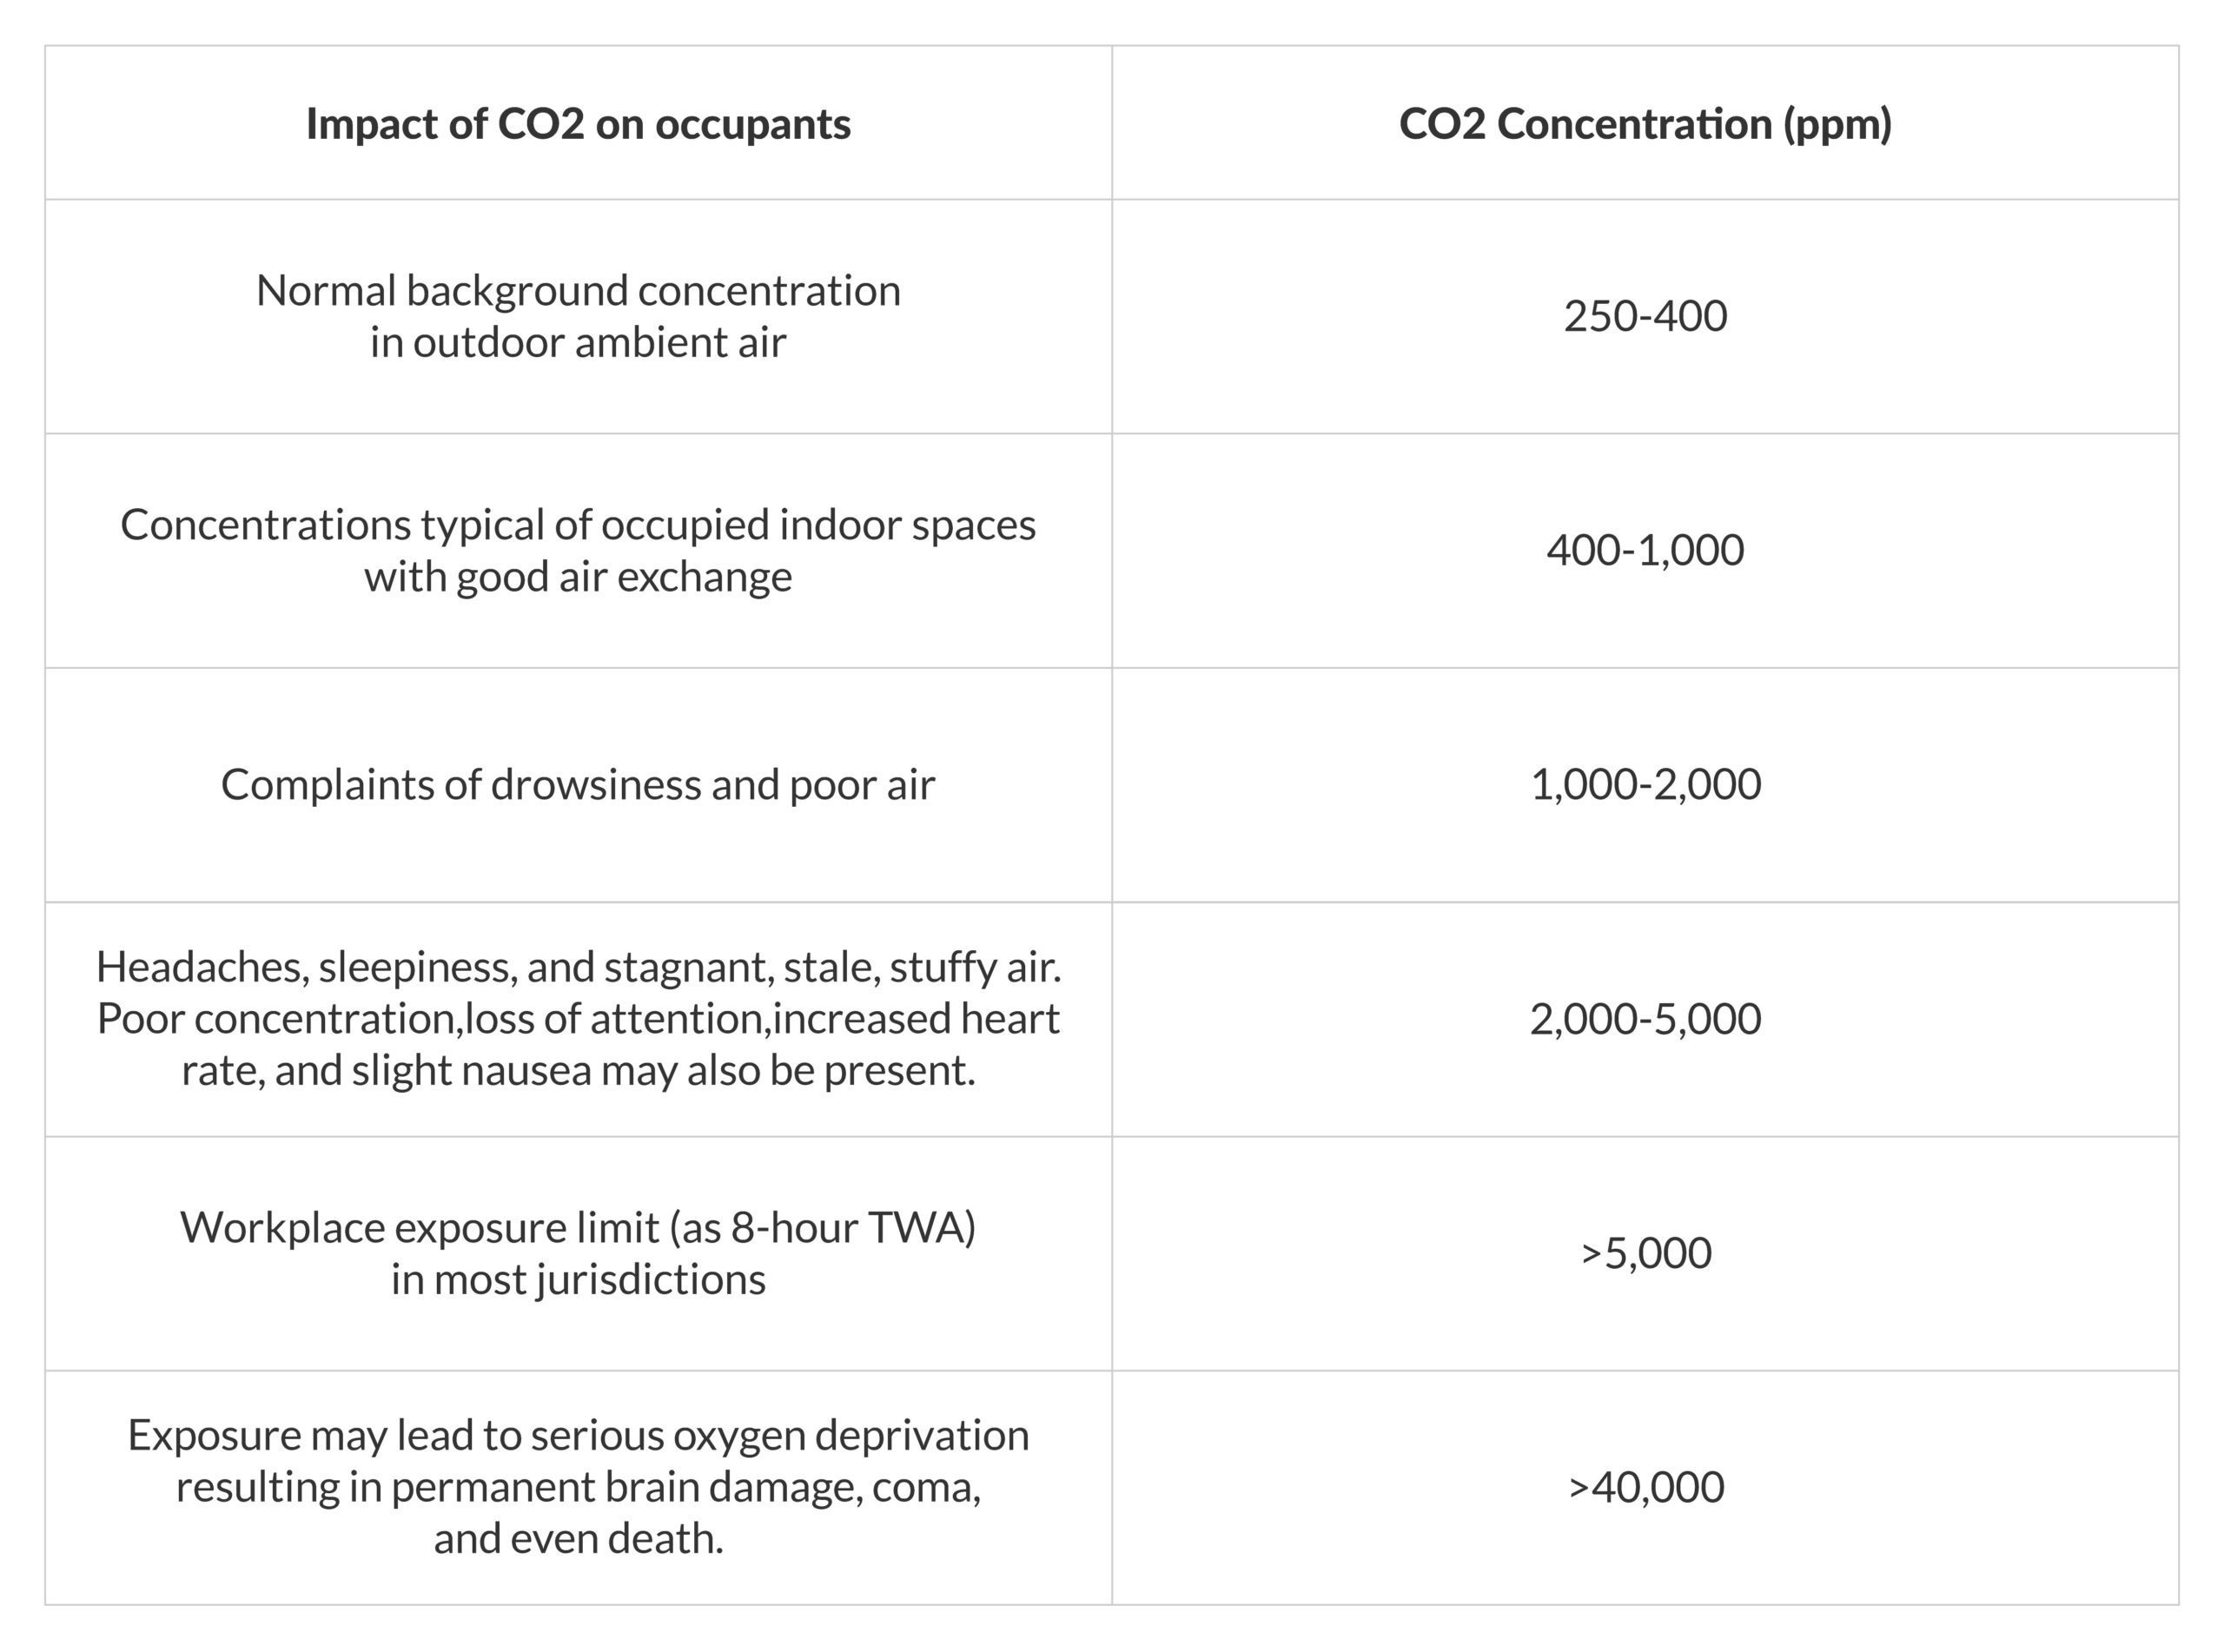2224x1652 pixels.
Task: Click 'Exposure may lead to serious oxygen deprivation'
Action: tap(578, 1436)
